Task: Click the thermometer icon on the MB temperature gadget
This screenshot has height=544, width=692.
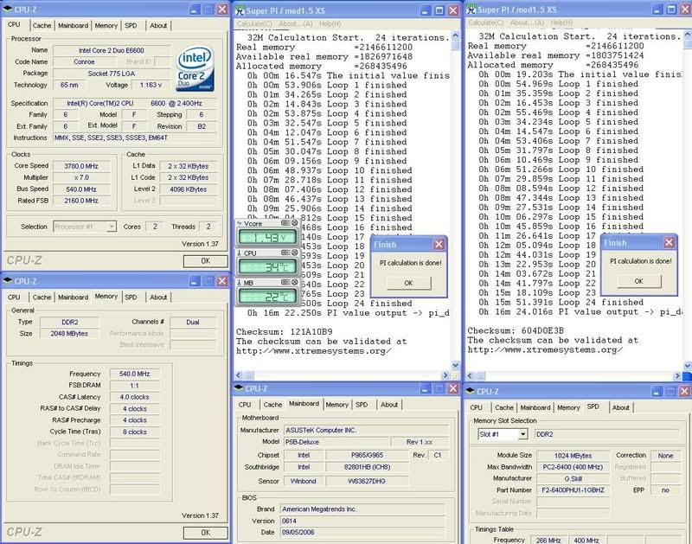Action: pos(240,283)
